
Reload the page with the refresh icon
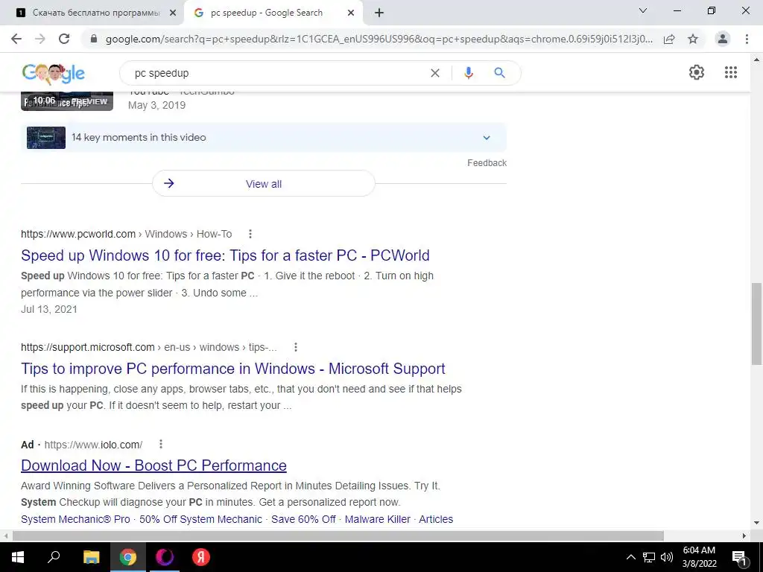pyautogui.click(x=64, y=39)
